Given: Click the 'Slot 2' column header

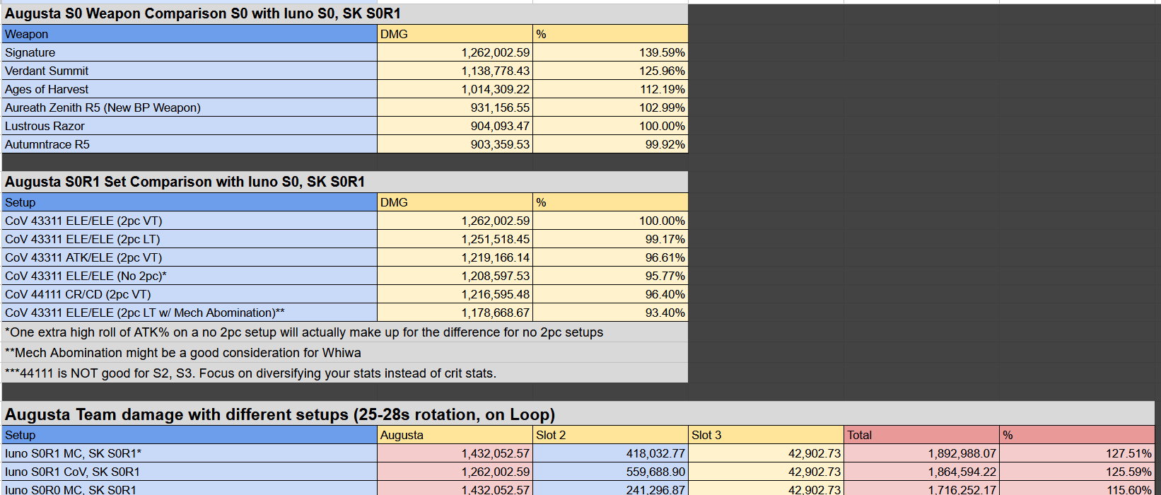Looking at the screenshot, I should (610, 435).
